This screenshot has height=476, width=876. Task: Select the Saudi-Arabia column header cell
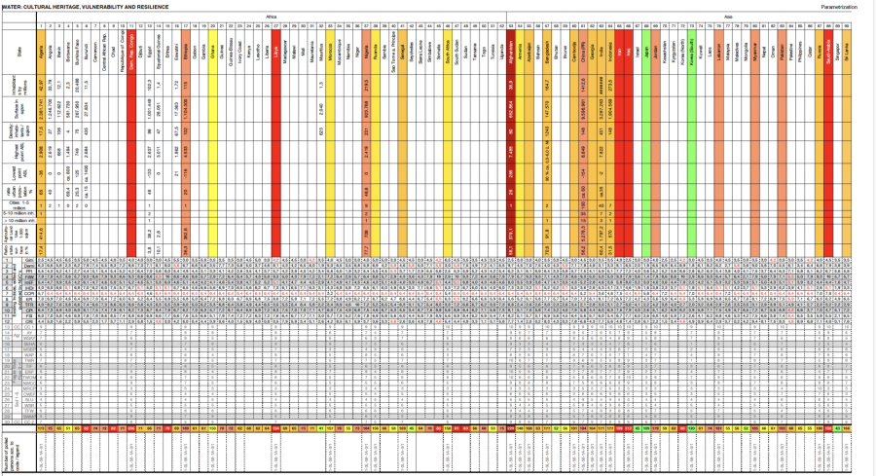tap(828, 48)
